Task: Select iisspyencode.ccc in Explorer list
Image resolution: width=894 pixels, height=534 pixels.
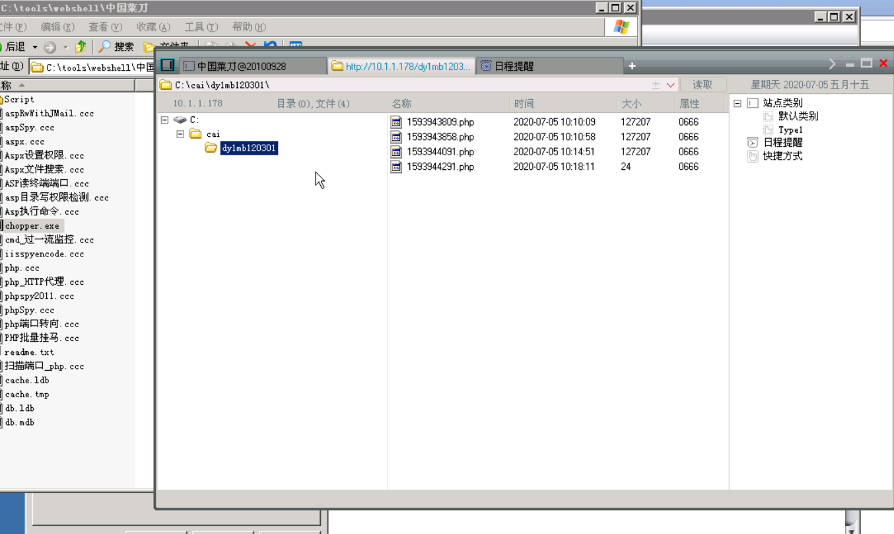Action: click(44, 254)
